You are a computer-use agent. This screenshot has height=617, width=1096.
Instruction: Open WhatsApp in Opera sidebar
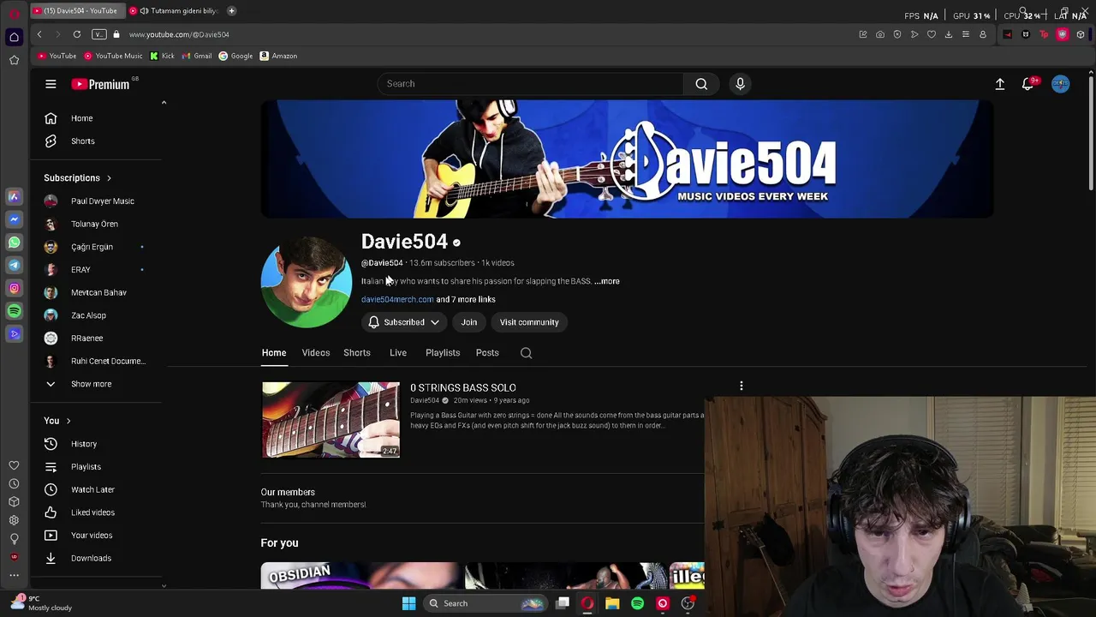(14, 243)
